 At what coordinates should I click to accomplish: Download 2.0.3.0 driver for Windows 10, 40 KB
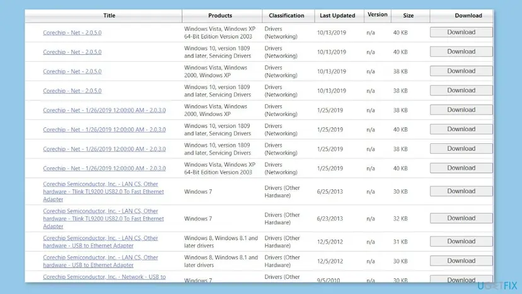click(x=461, y=129)
